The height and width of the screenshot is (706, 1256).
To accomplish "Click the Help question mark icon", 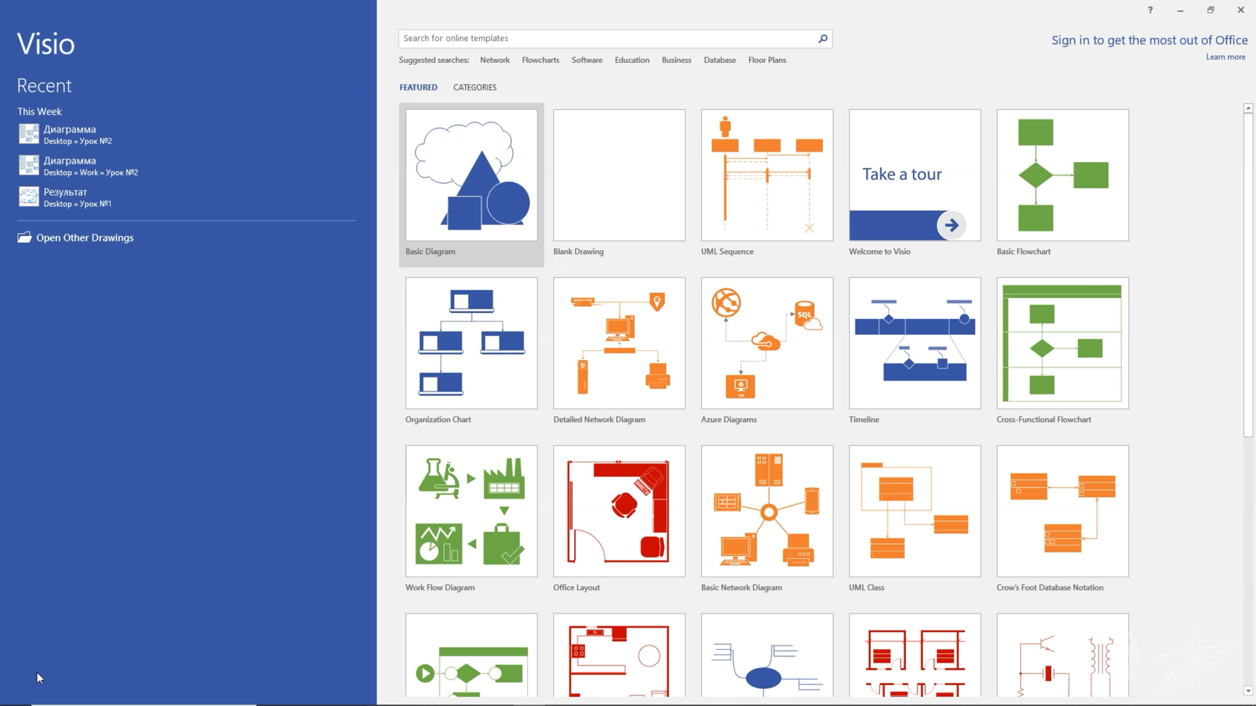I will (x=1150, y=10).
